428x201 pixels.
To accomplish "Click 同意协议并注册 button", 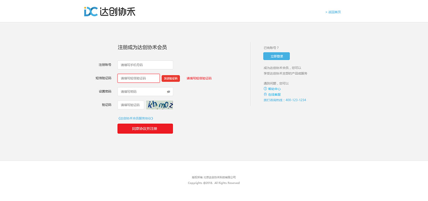I will click(x=145, y=128).
